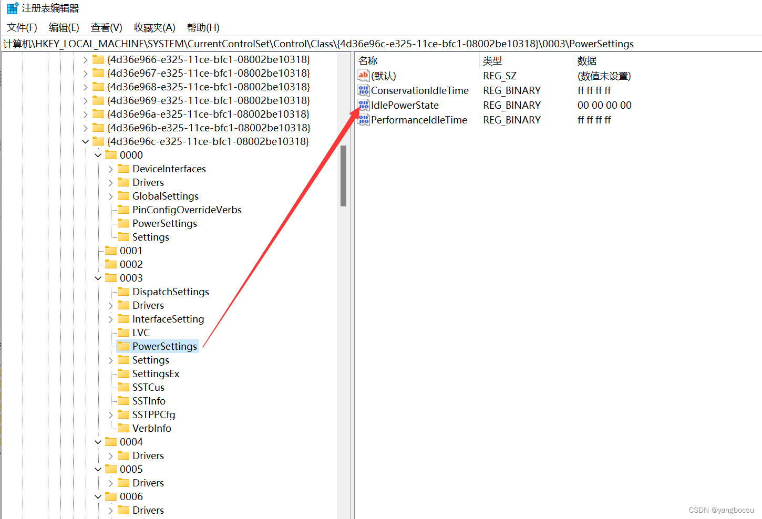Open the 帮助(H) menu
762x519 pixels.
(x=203, y=27)
